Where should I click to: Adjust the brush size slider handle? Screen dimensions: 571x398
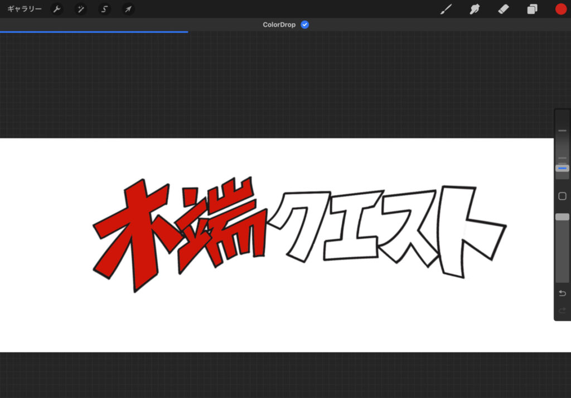pos(562,168)
